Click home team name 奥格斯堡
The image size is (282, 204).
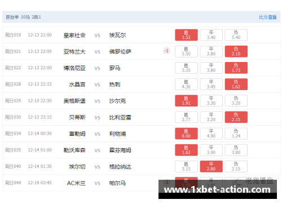pyautogui.click(x=74, y=101)
